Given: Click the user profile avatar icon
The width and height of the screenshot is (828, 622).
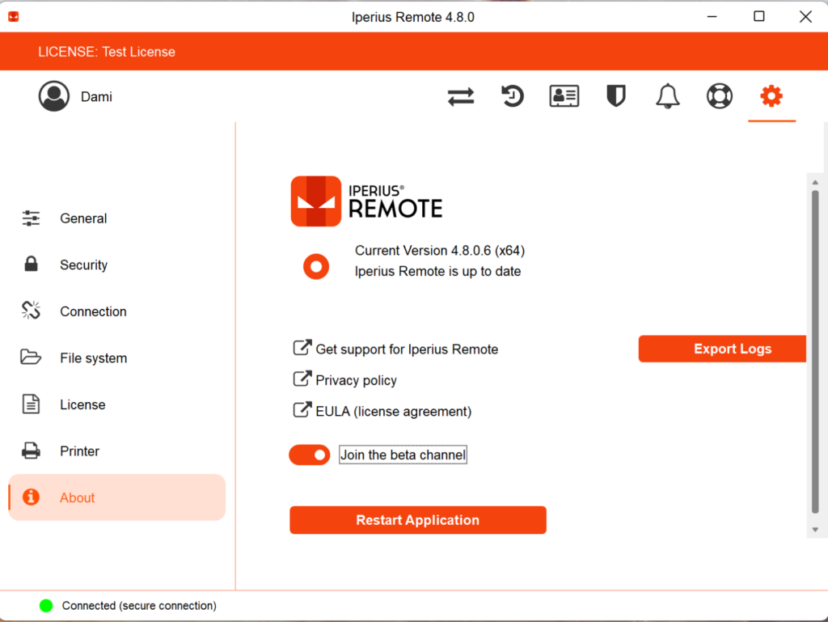Looking at the screenshot, I should point(54,96).
